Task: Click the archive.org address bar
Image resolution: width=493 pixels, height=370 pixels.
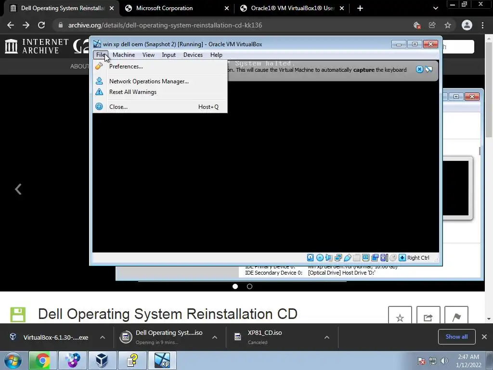Action: point(233,25)
